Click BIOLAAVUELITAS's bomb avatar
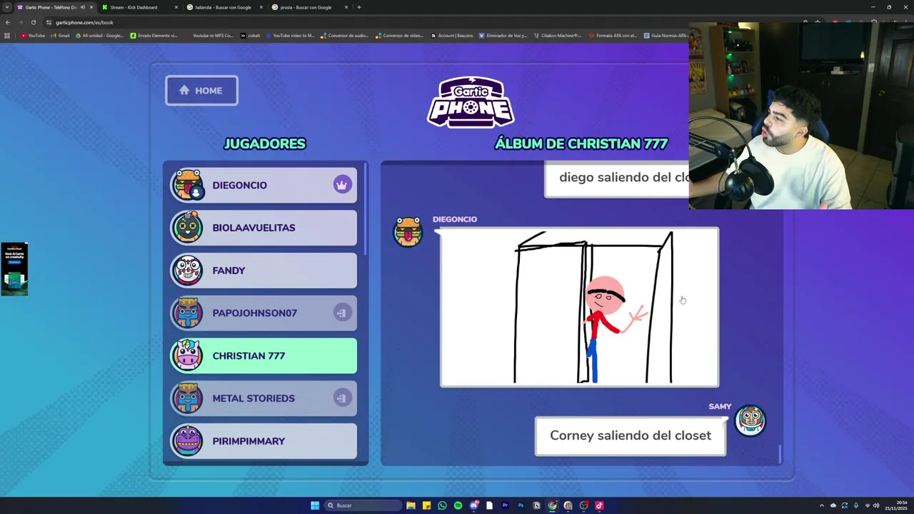The height and width of the screenshot is (514, 914). [187, 228]
